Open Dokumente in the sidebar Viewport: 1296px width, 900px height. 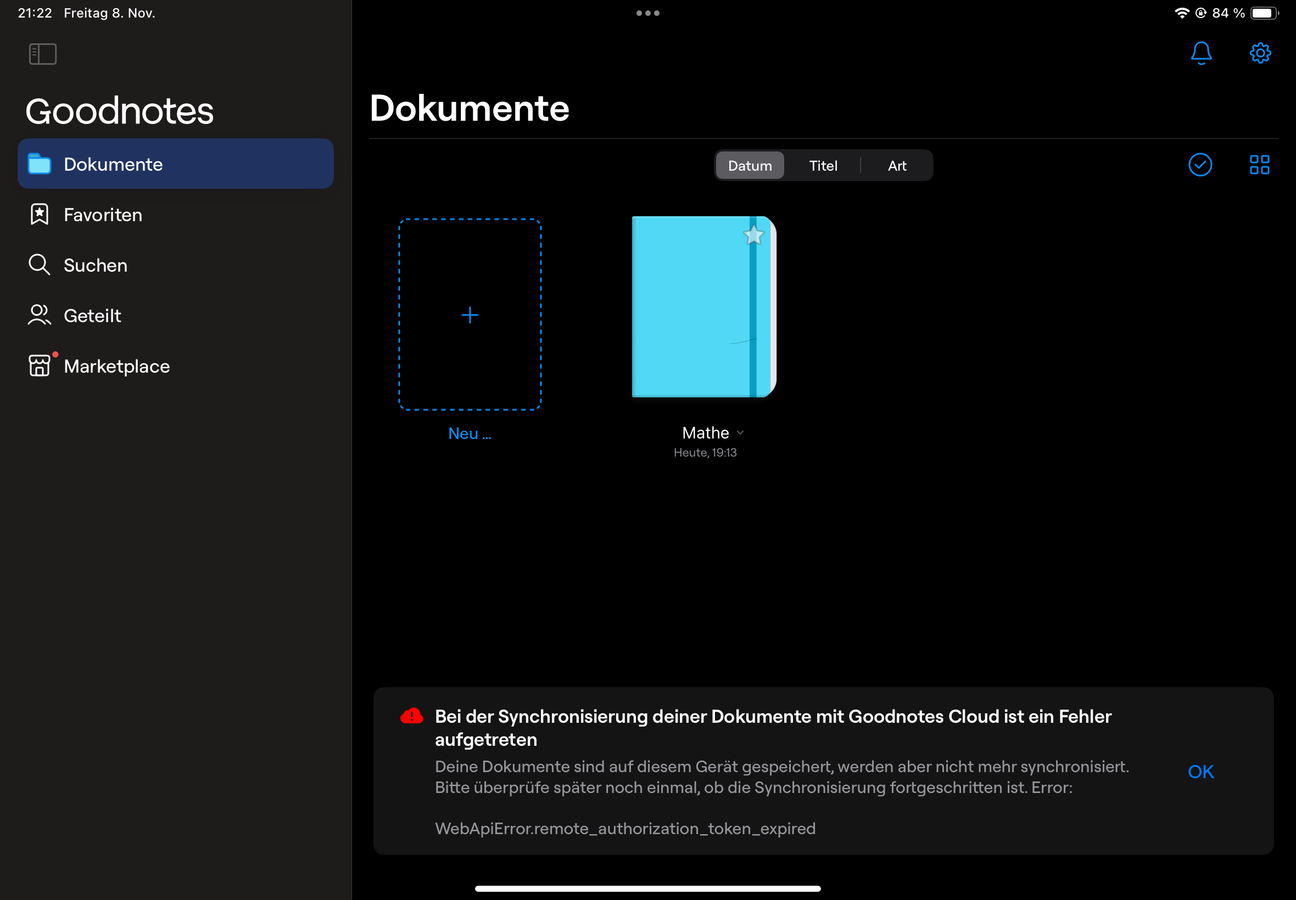tap(176, 164)
